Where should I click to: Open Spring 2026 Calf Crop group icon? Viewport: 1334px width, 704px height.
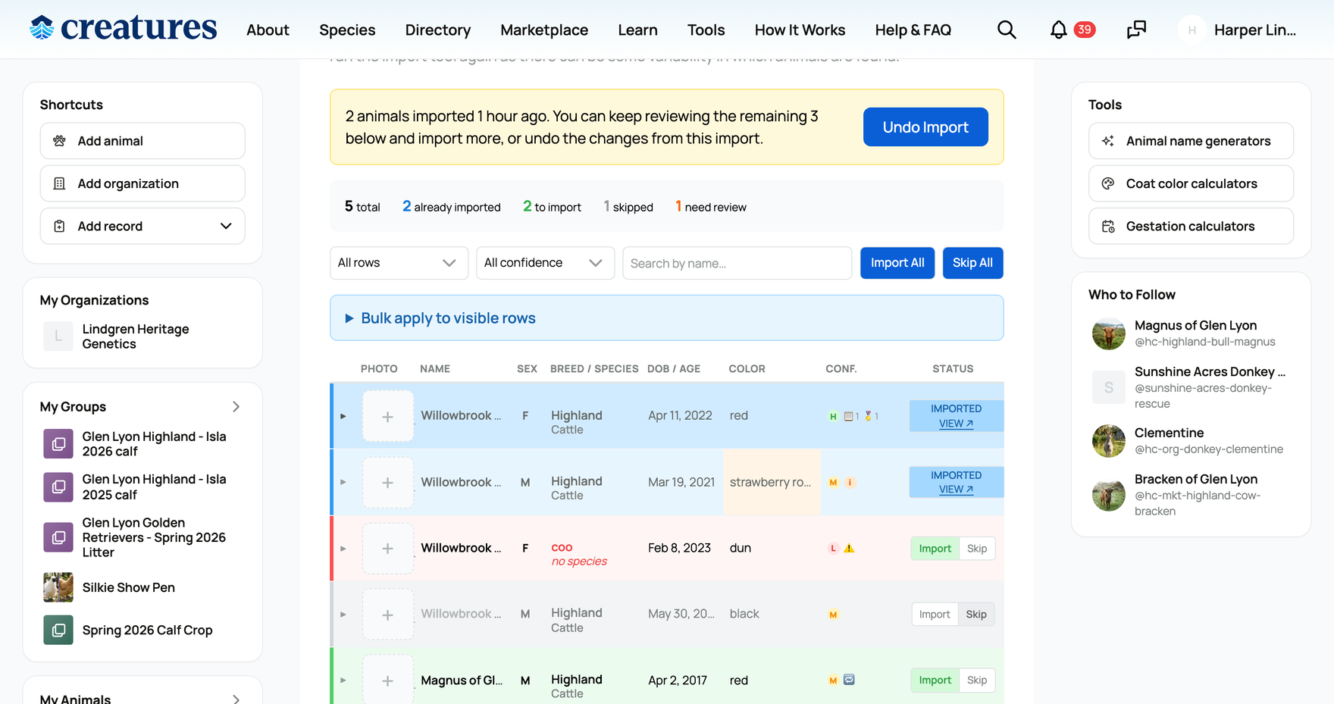point(58,630)
